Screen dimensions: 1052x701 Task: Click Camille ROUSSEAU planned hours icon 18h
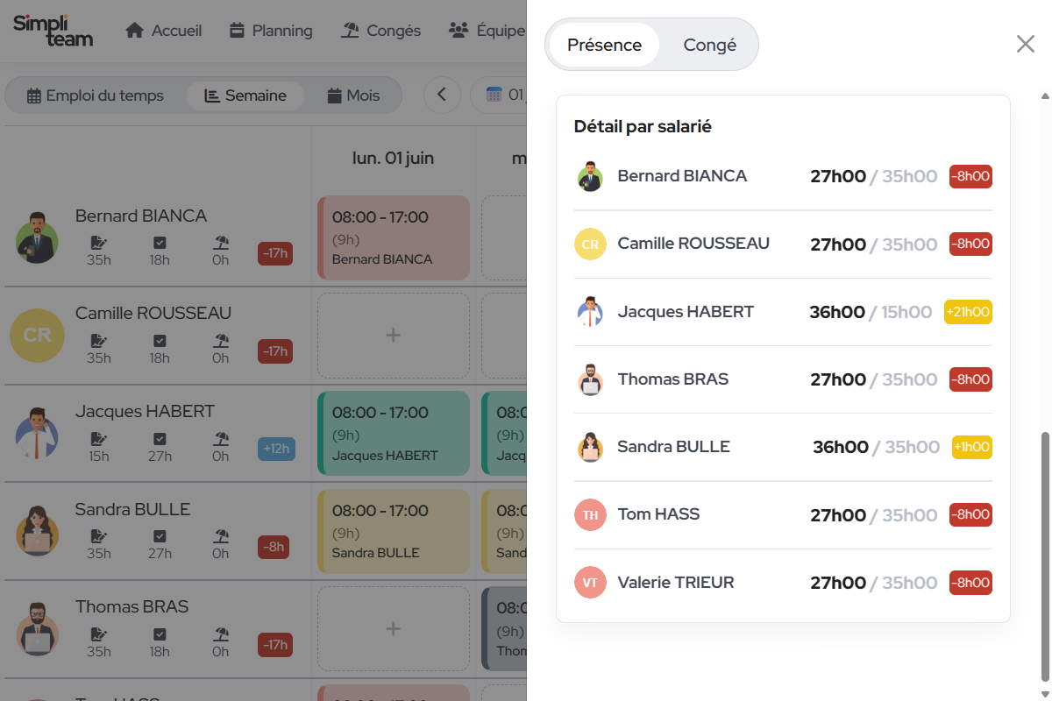(160, 340)
